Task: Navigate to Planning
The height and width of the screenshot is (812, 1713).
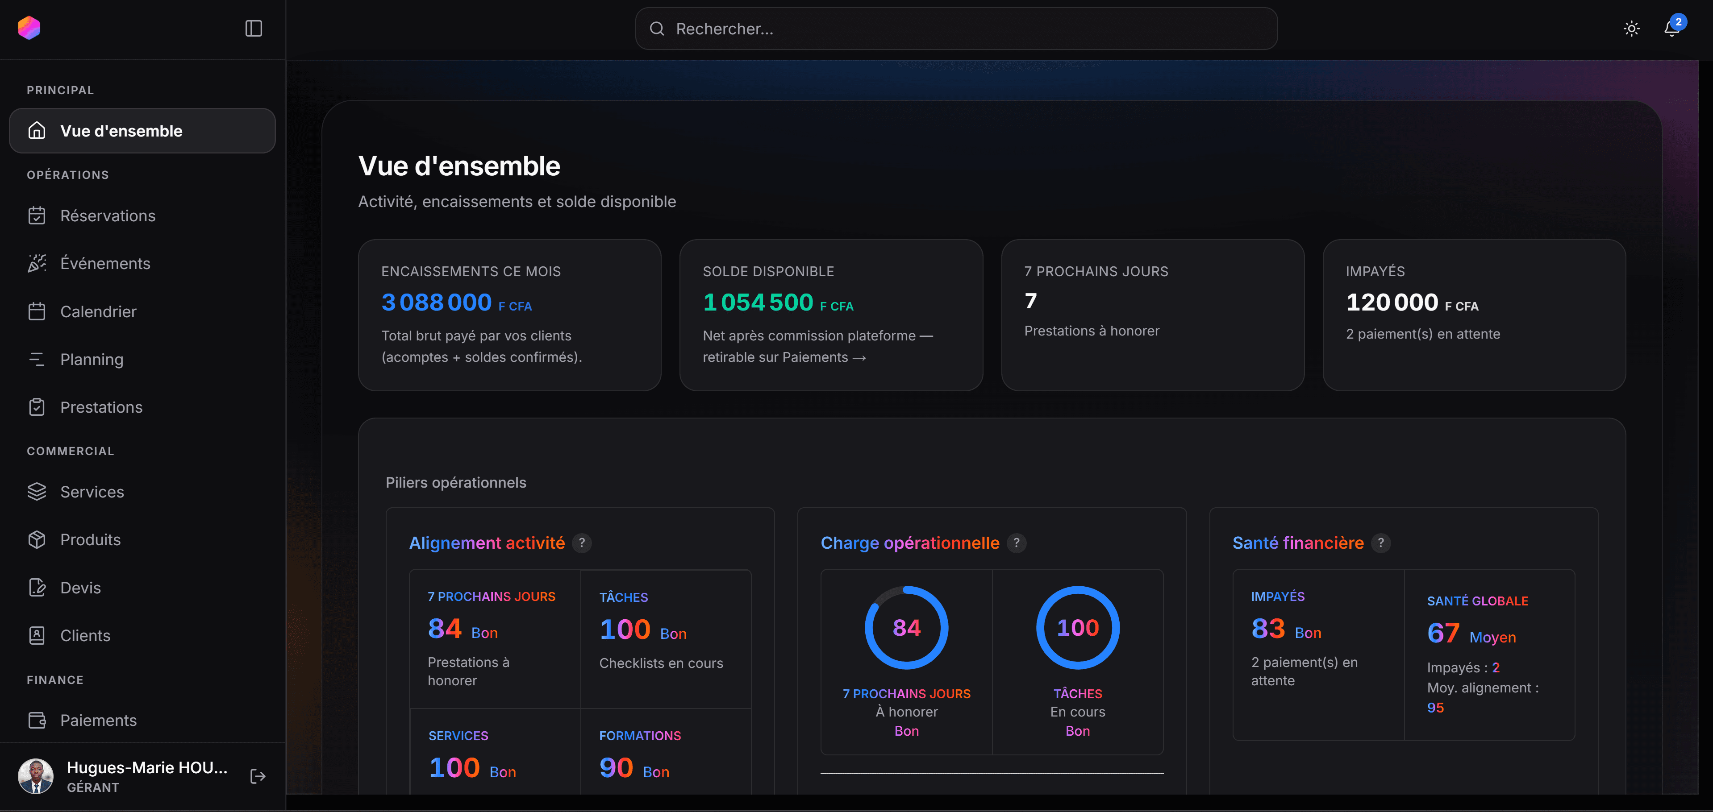Action: point(142,360)
